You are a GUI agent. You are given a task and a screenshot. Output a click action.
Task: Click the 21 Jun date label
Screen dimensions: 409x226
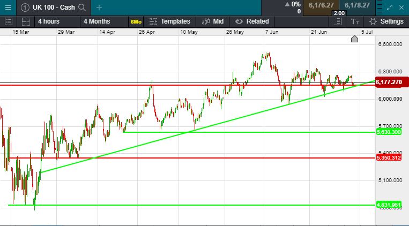pyautogui.click(x=319, y=32)
